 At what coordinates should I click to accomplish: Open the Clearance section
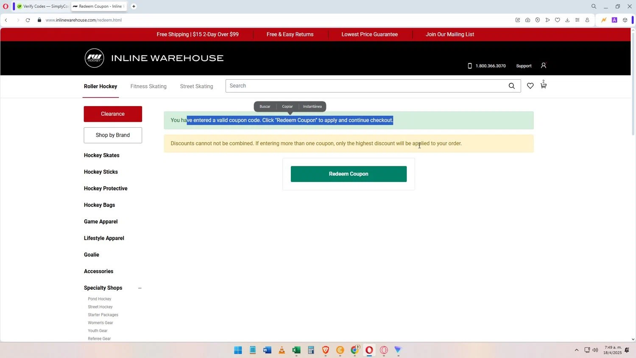coord(113,114)
